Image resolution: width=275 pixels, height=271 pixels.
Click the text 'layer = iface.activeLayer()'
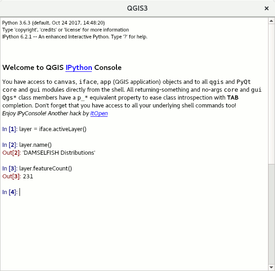53,129
